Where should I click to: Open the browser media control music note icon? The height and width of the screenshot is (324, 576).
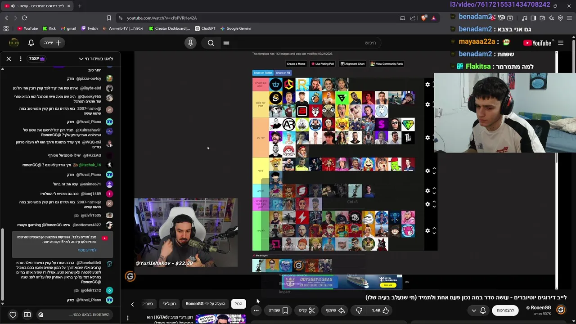point(524,18)
